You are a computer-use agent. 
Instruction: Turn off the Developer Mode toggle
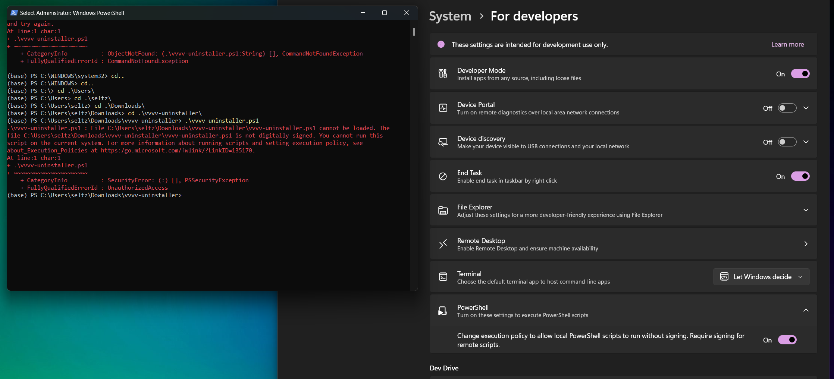(800, 74)
